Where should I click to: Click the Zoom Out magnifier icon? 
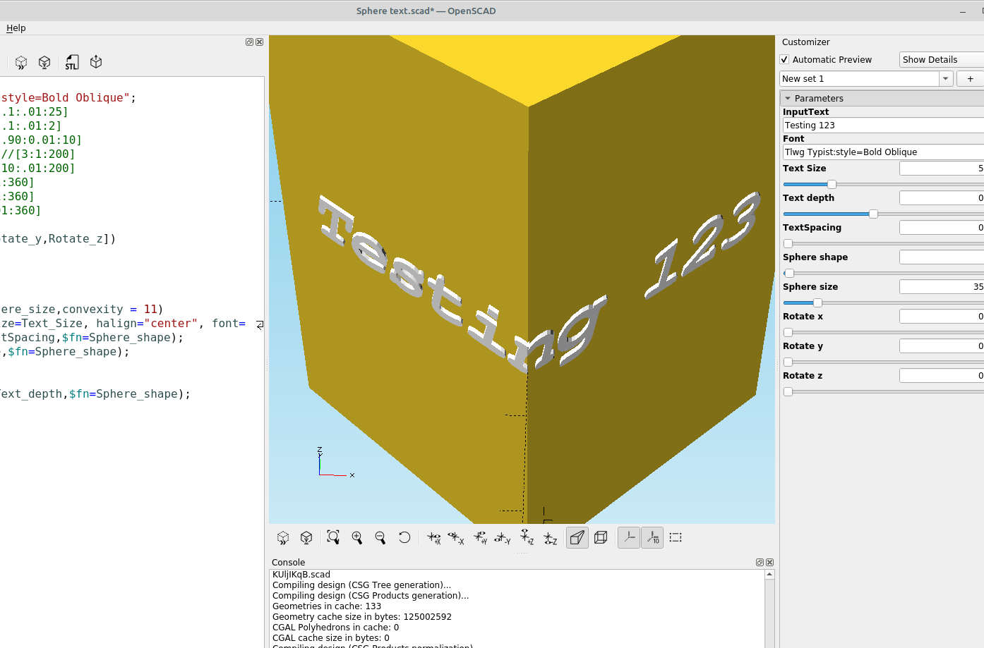[380, 537]
